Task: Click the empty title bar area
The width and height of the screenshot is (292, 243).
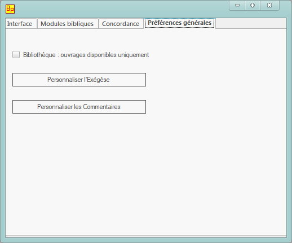Action: (x=120, y=8)
